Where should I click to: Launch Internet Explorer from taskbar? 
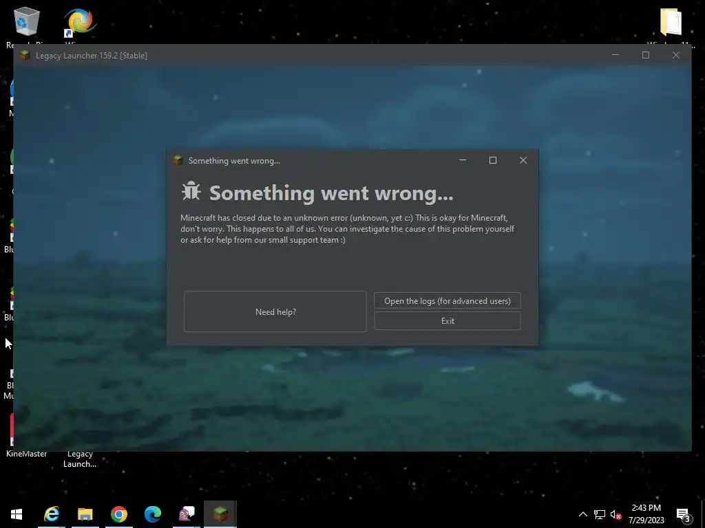pos(52,514)
